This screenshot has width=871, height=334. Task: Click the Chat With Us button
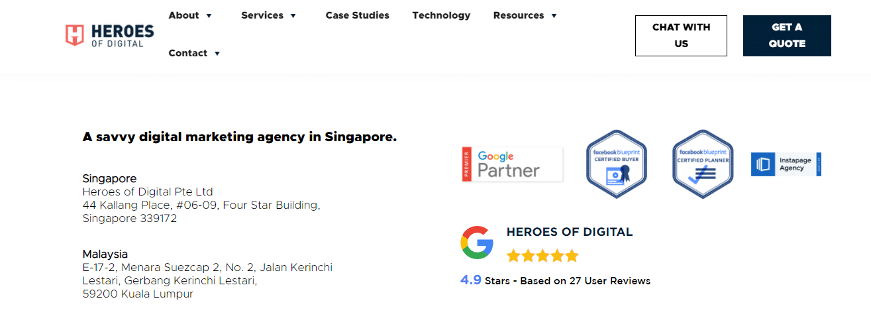[x=681, y=36]
